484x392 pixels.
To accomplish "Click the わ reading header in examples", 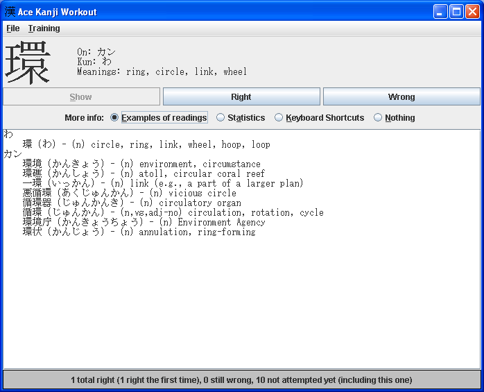I will pos(8,135).
